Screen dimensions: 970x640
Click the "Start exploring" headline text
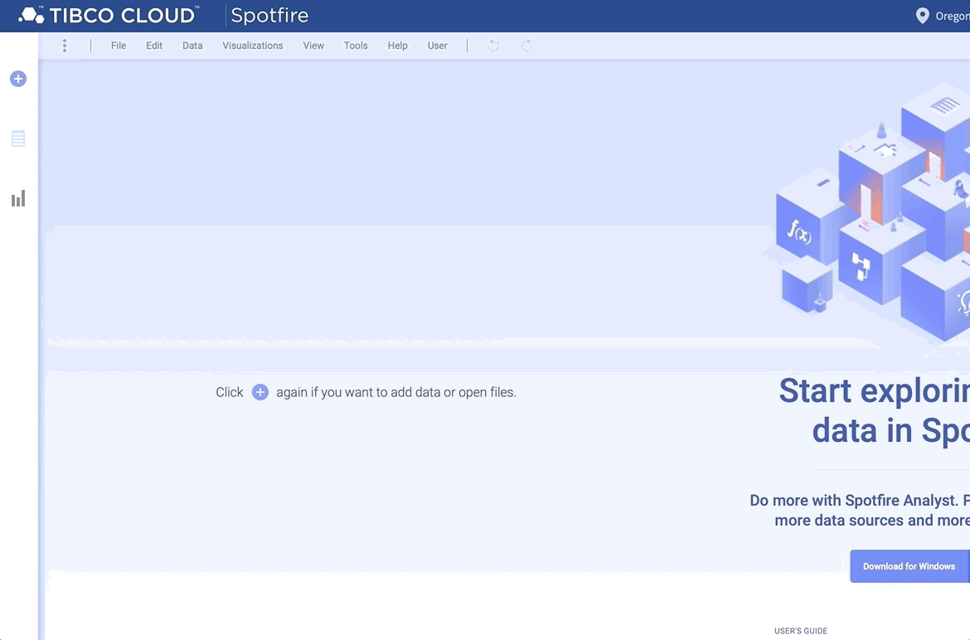tap(874, 390)
